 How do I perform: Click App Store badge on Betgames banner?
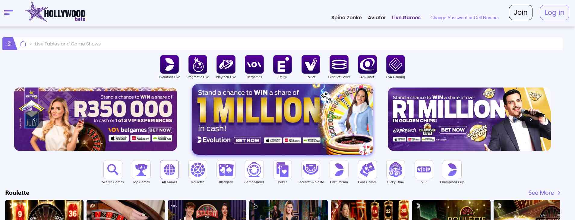pos(119,138)
